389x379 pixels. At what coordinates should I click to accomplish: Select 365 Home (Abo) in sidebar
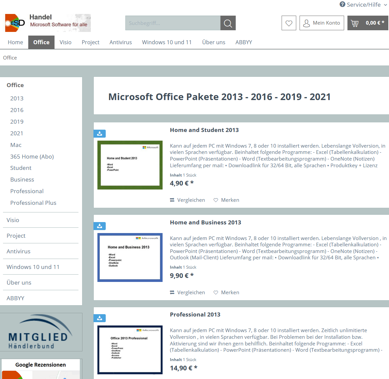32,157
